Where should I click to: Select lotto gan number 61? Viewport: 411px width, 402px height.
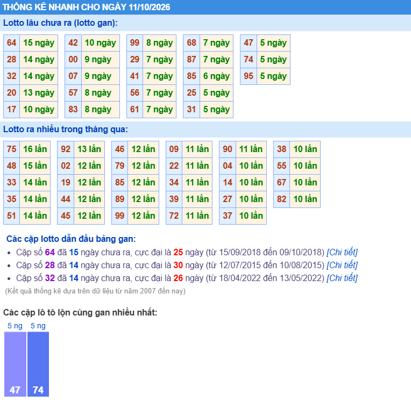[134, 110]
